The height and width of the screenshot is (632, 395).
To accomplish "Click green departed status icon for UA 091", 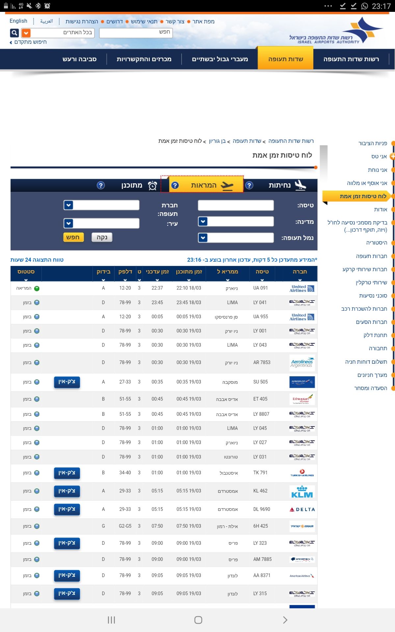I will pyautogui.click(x=37, y=288).
